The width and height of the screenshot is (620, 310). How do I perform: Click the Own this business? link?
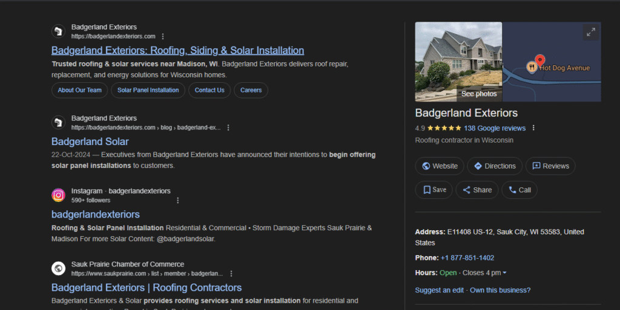[500, 290]
